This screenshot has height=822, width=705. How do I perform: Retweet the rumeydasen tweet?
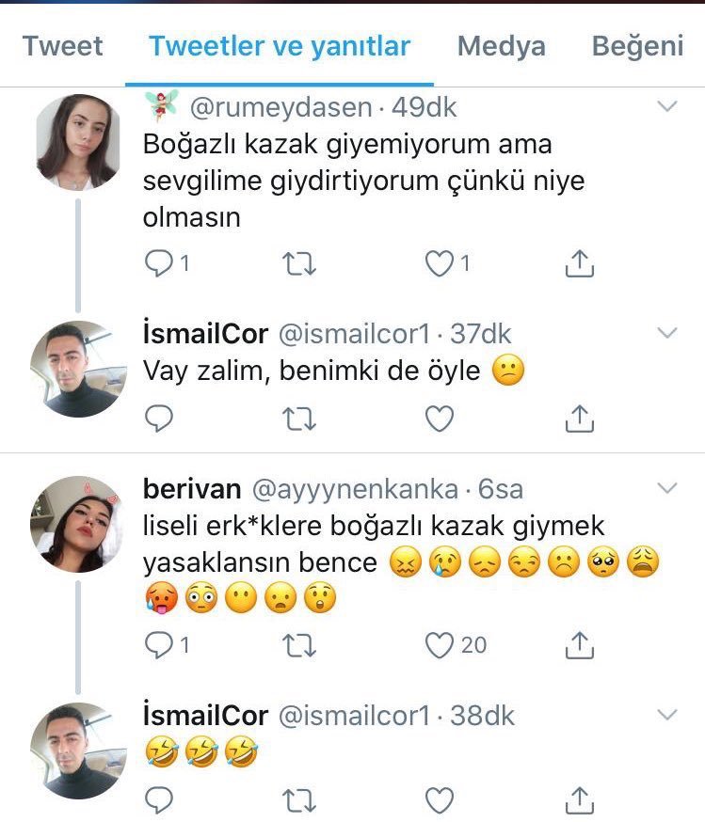(x=298, y=264)
